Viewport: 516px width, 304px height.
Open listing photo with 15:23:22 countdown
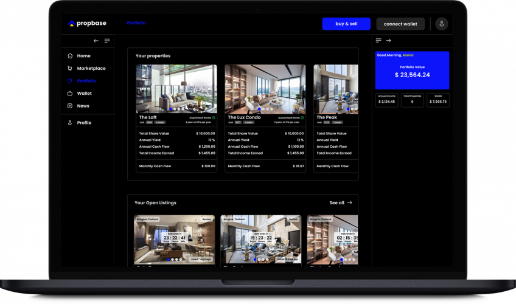[x=261, y=240]
